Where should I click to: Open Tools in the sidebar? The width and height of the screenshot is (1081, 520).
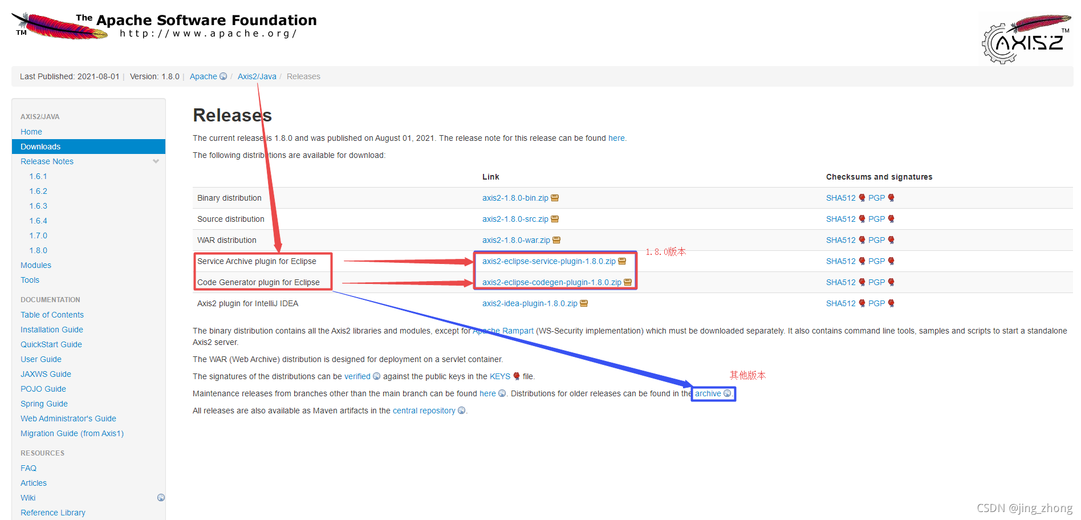[30, 280]
